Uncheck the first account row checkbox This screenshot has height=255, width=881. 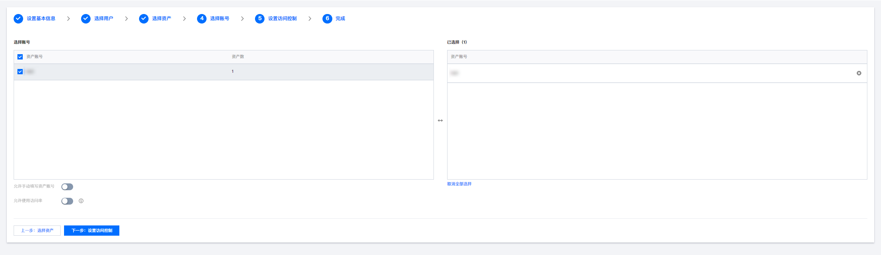[x=20, y=72]
